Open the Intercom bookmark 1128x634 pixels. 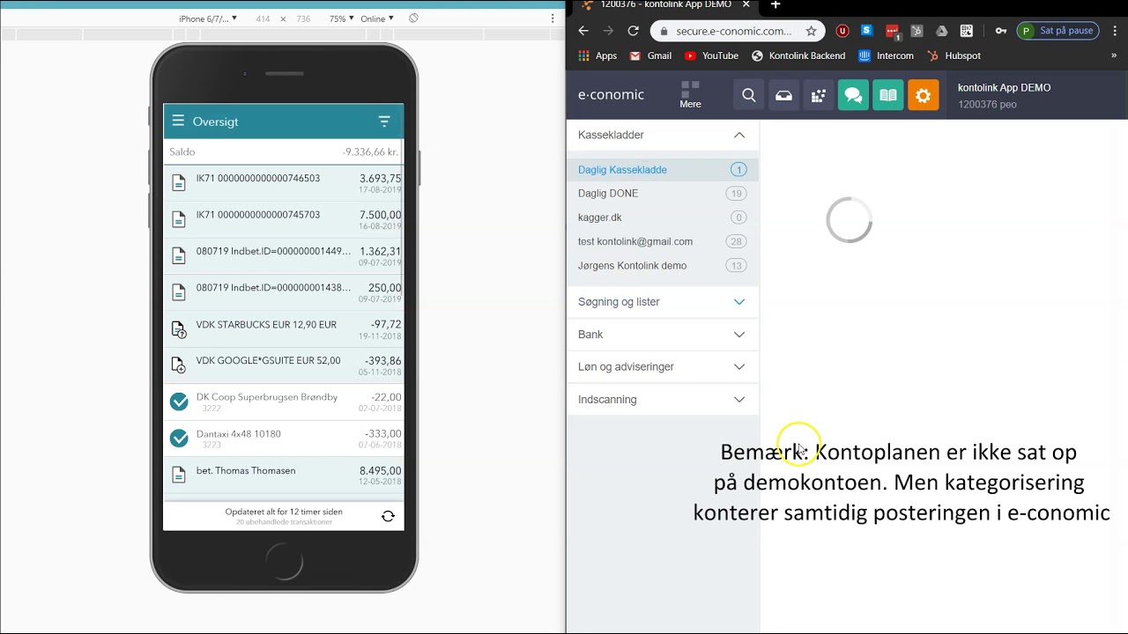click(x=887, y=55)
